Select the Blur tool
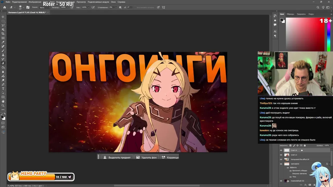This screenshot has height=187, width=333. coord(3,72)
